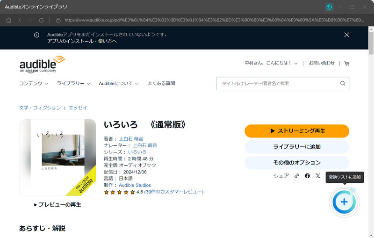Reload the page with the refresh icon
Image resolution: width=374 pixels, height=238 pixels.
[x=41, y=20]
